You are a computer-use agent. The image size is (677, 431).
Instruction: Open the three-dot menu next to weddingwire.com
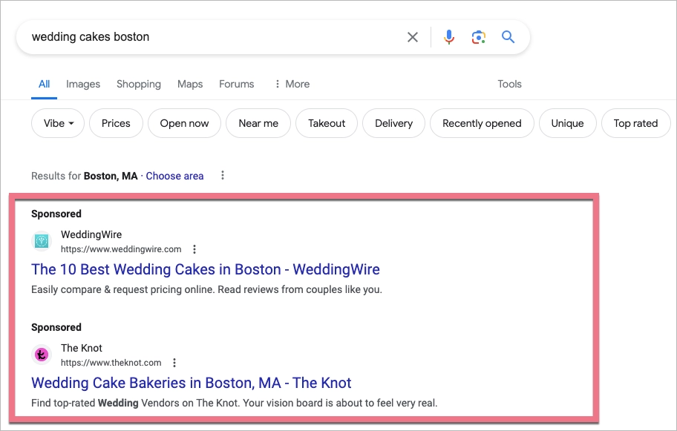(x=194, y=249)
